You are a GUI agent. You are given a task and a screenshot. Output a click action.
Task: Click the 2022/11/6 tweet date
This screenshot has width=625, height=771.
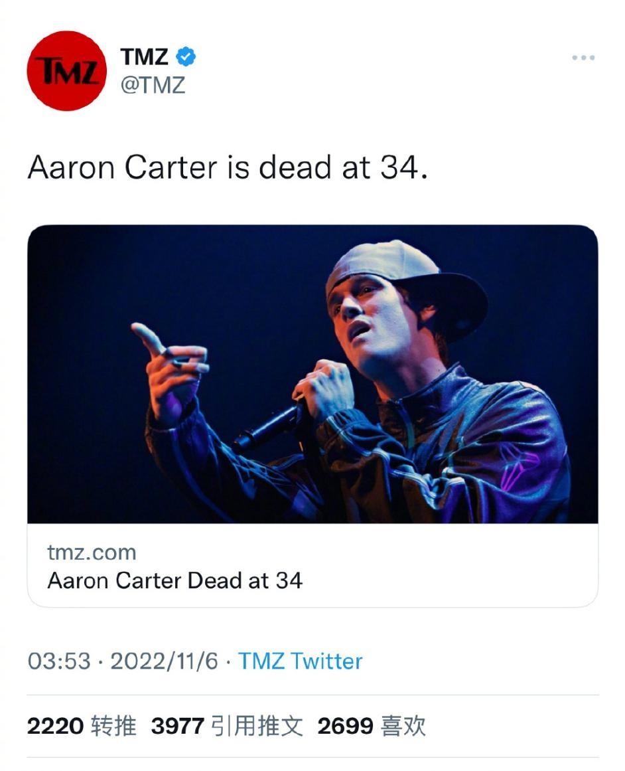click(164, 661)
